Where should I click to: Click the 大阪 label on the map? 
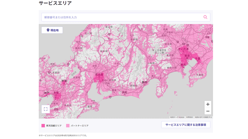(56, 93)
